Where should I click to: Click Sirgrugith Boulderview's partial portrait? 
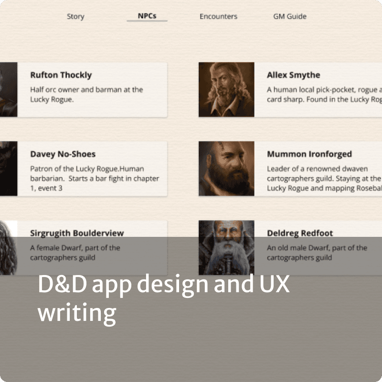point(9,248)
